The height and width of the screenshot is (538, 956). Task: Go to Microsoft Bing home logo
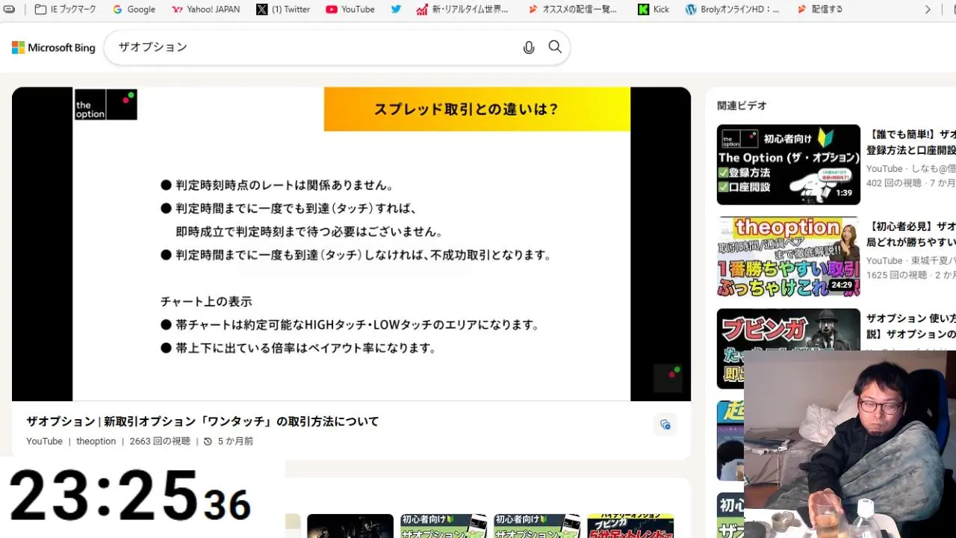point(54,48)
